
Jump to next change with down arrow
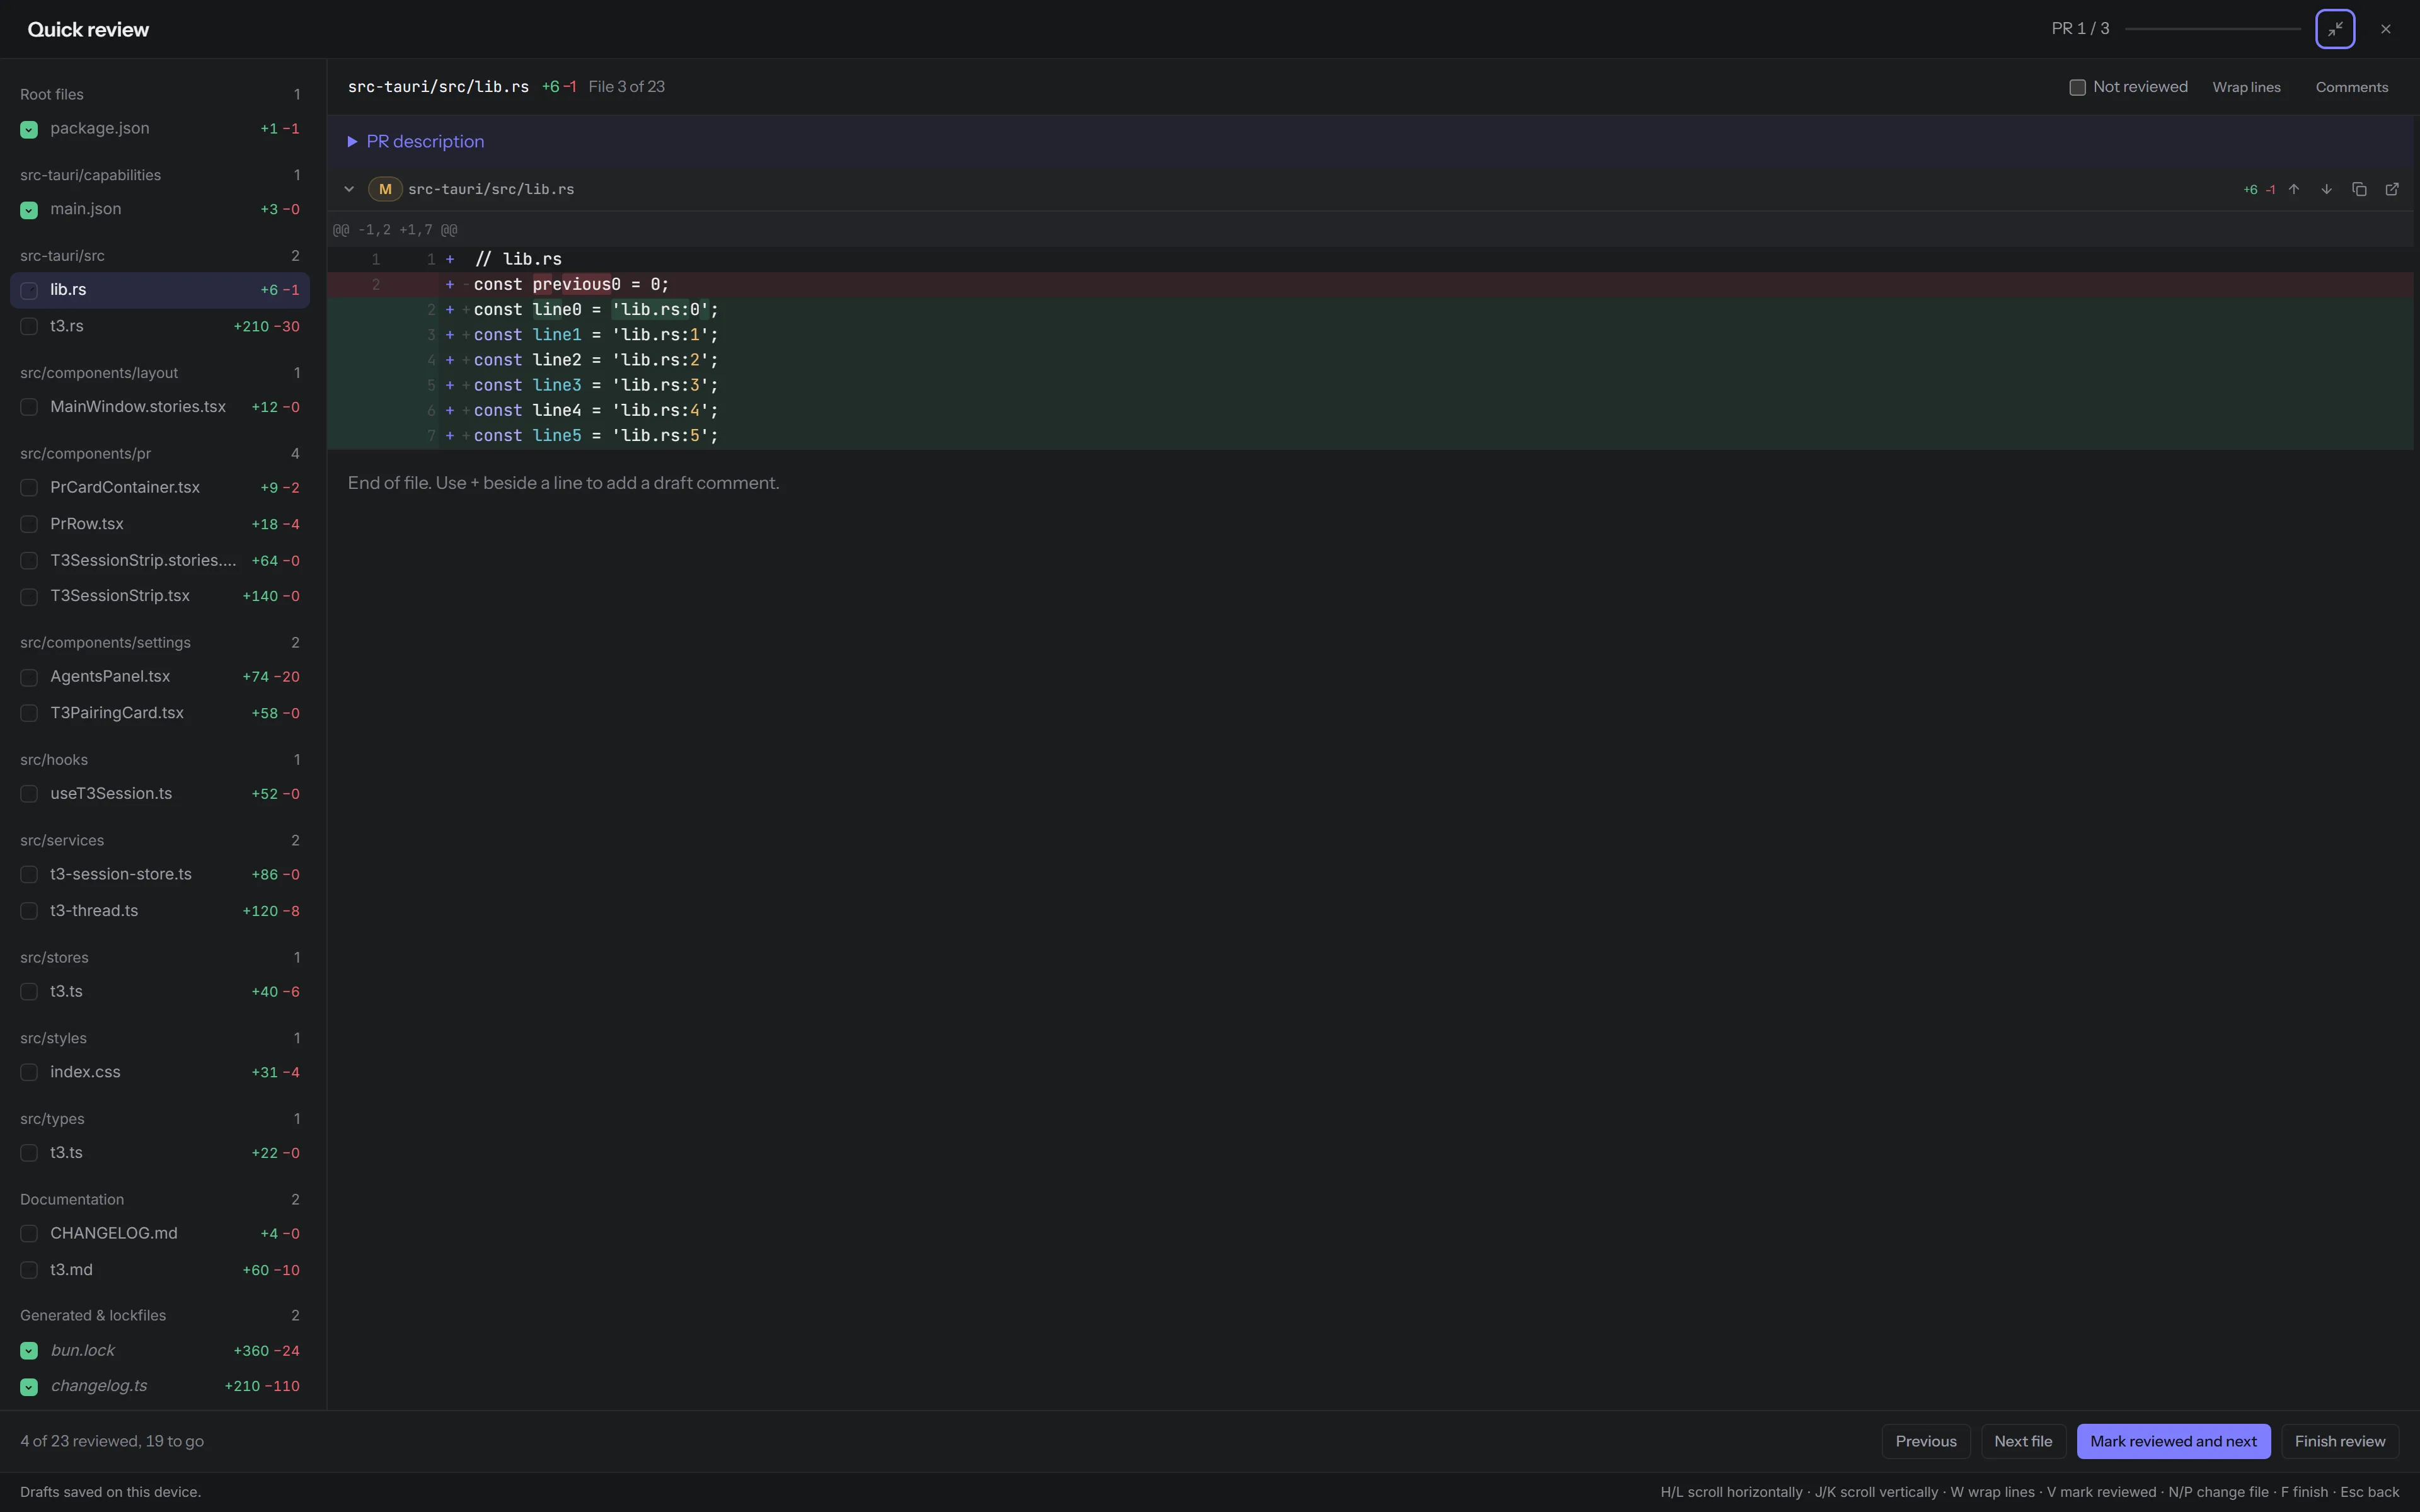coord(2327,189)
